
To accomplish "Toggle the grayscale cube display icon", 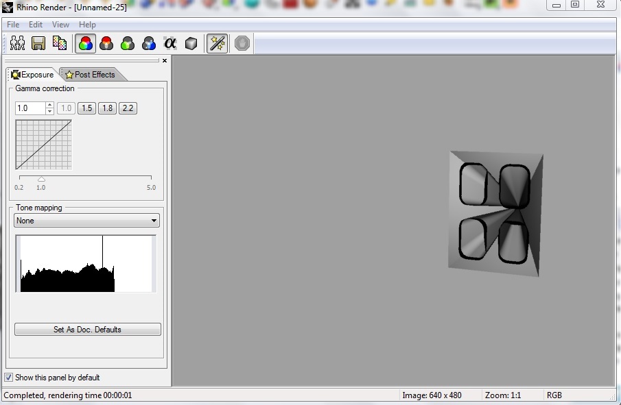I will (x=191, y=43).
